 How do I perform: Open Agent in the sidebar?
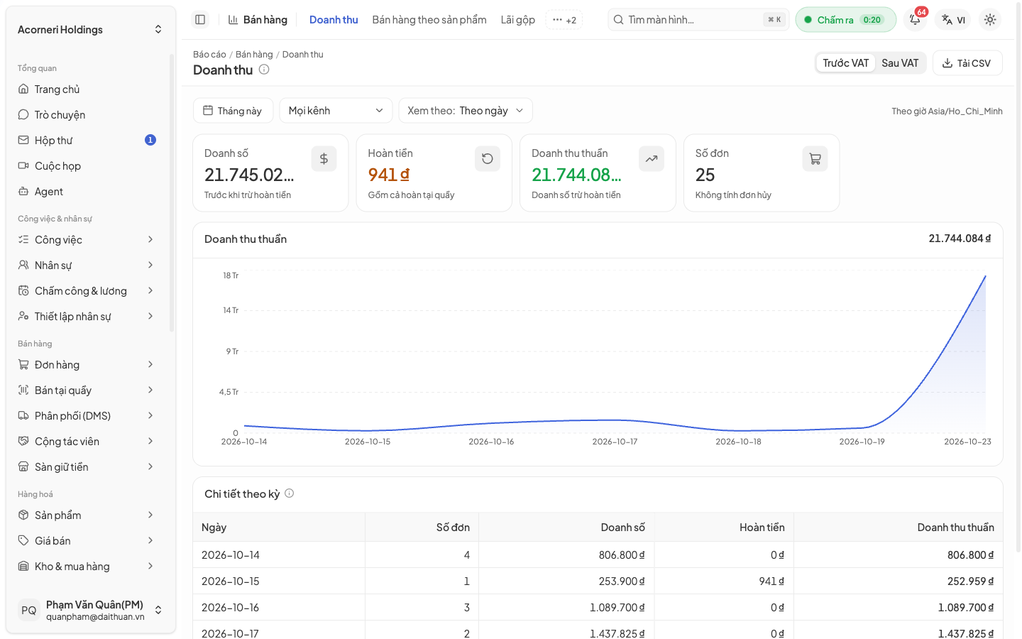tap(87, 192)
